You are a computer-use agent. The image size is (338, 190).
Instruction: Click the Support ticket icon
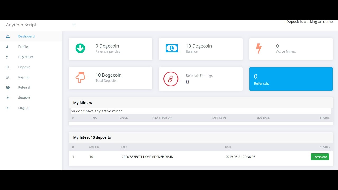point(7,98)
